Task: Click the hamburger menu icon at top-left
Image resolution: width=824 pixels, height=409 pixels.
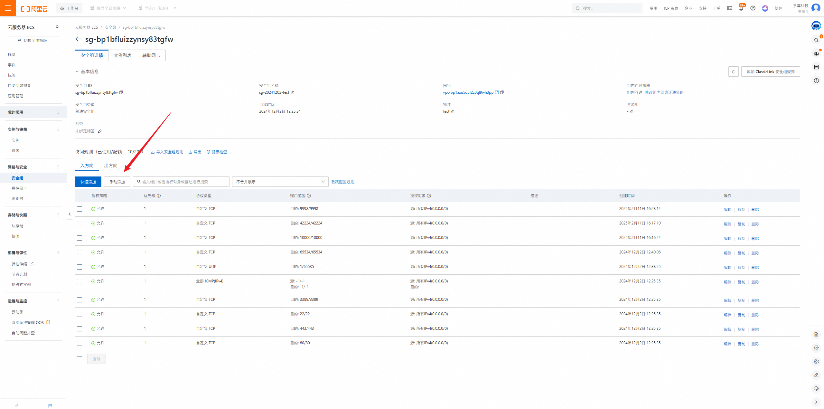Action: coord(8,8)
